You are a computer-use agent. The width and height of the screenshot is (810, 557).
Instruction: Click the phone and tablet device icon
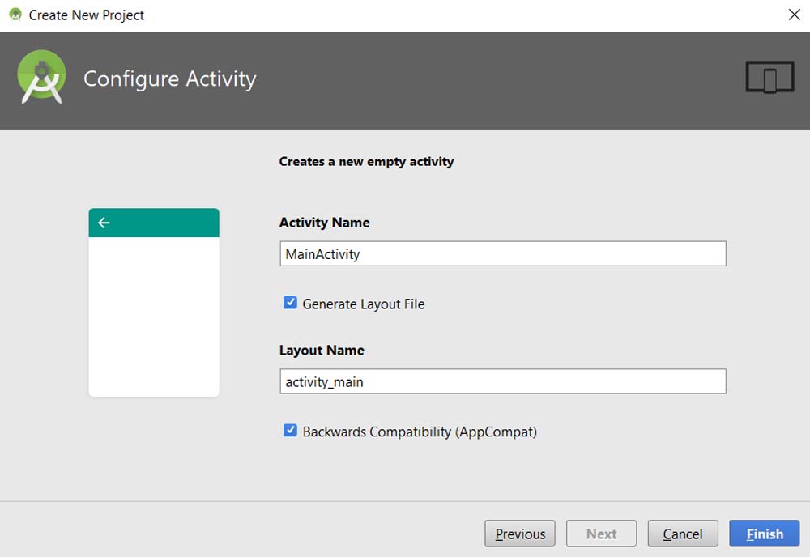click(x=769, y=78)
